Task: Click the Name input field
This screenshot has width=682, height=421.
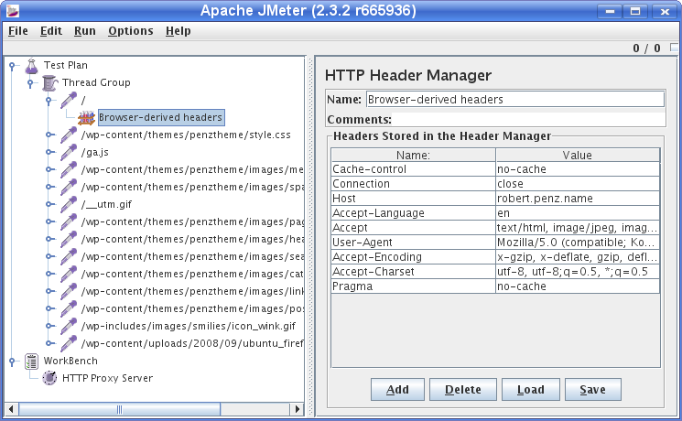Action: 515,99
